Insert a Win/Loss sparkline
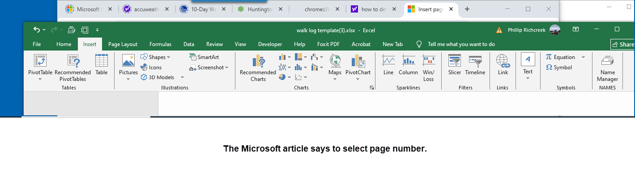 click(428, 68)
